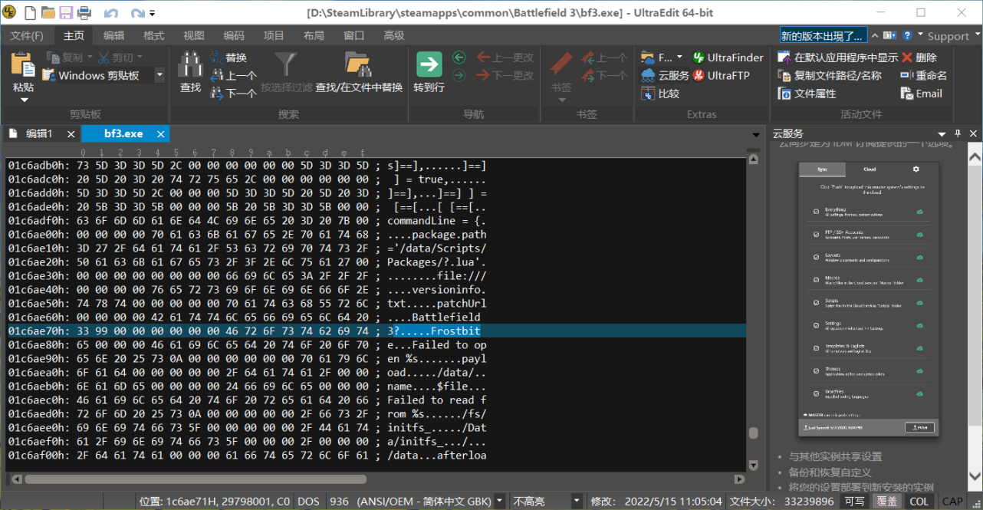Launch UltraFTP from the Extras group
The image size is (983, 510).
pyautogui.click(x=728, y=75)
